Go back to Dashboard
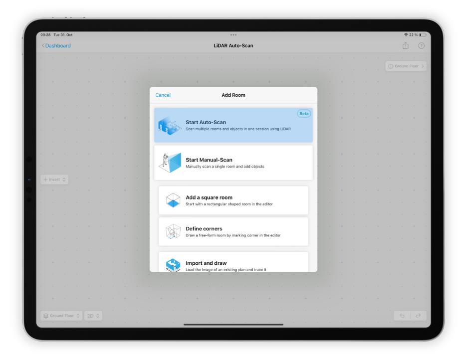This screenshot has width=467, height=359. tap(56, 46)
